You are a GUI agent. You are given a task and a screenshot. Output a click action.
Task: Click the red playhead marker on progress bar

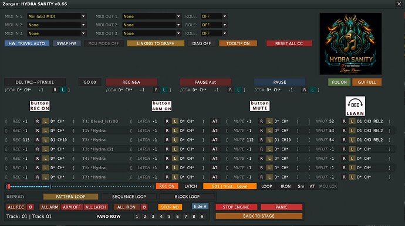9,186
